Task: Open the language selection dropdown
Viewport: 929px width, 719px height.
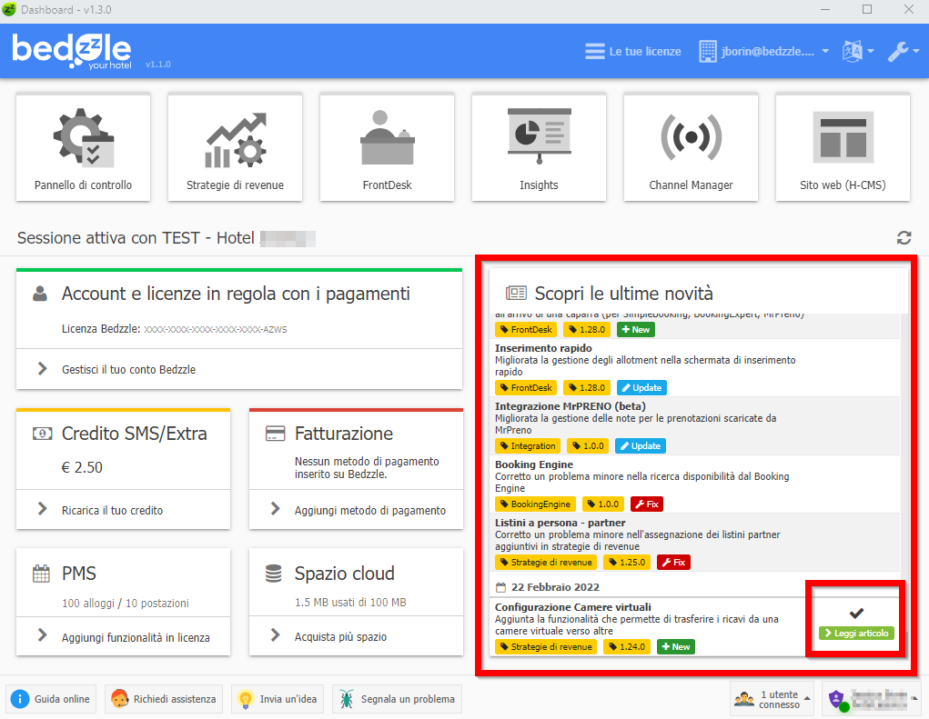Action: click(858, 52)
